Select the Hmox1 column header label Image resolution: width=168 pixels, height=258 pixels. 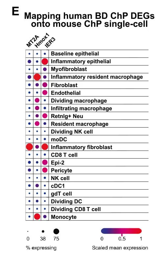pos(42,40)
